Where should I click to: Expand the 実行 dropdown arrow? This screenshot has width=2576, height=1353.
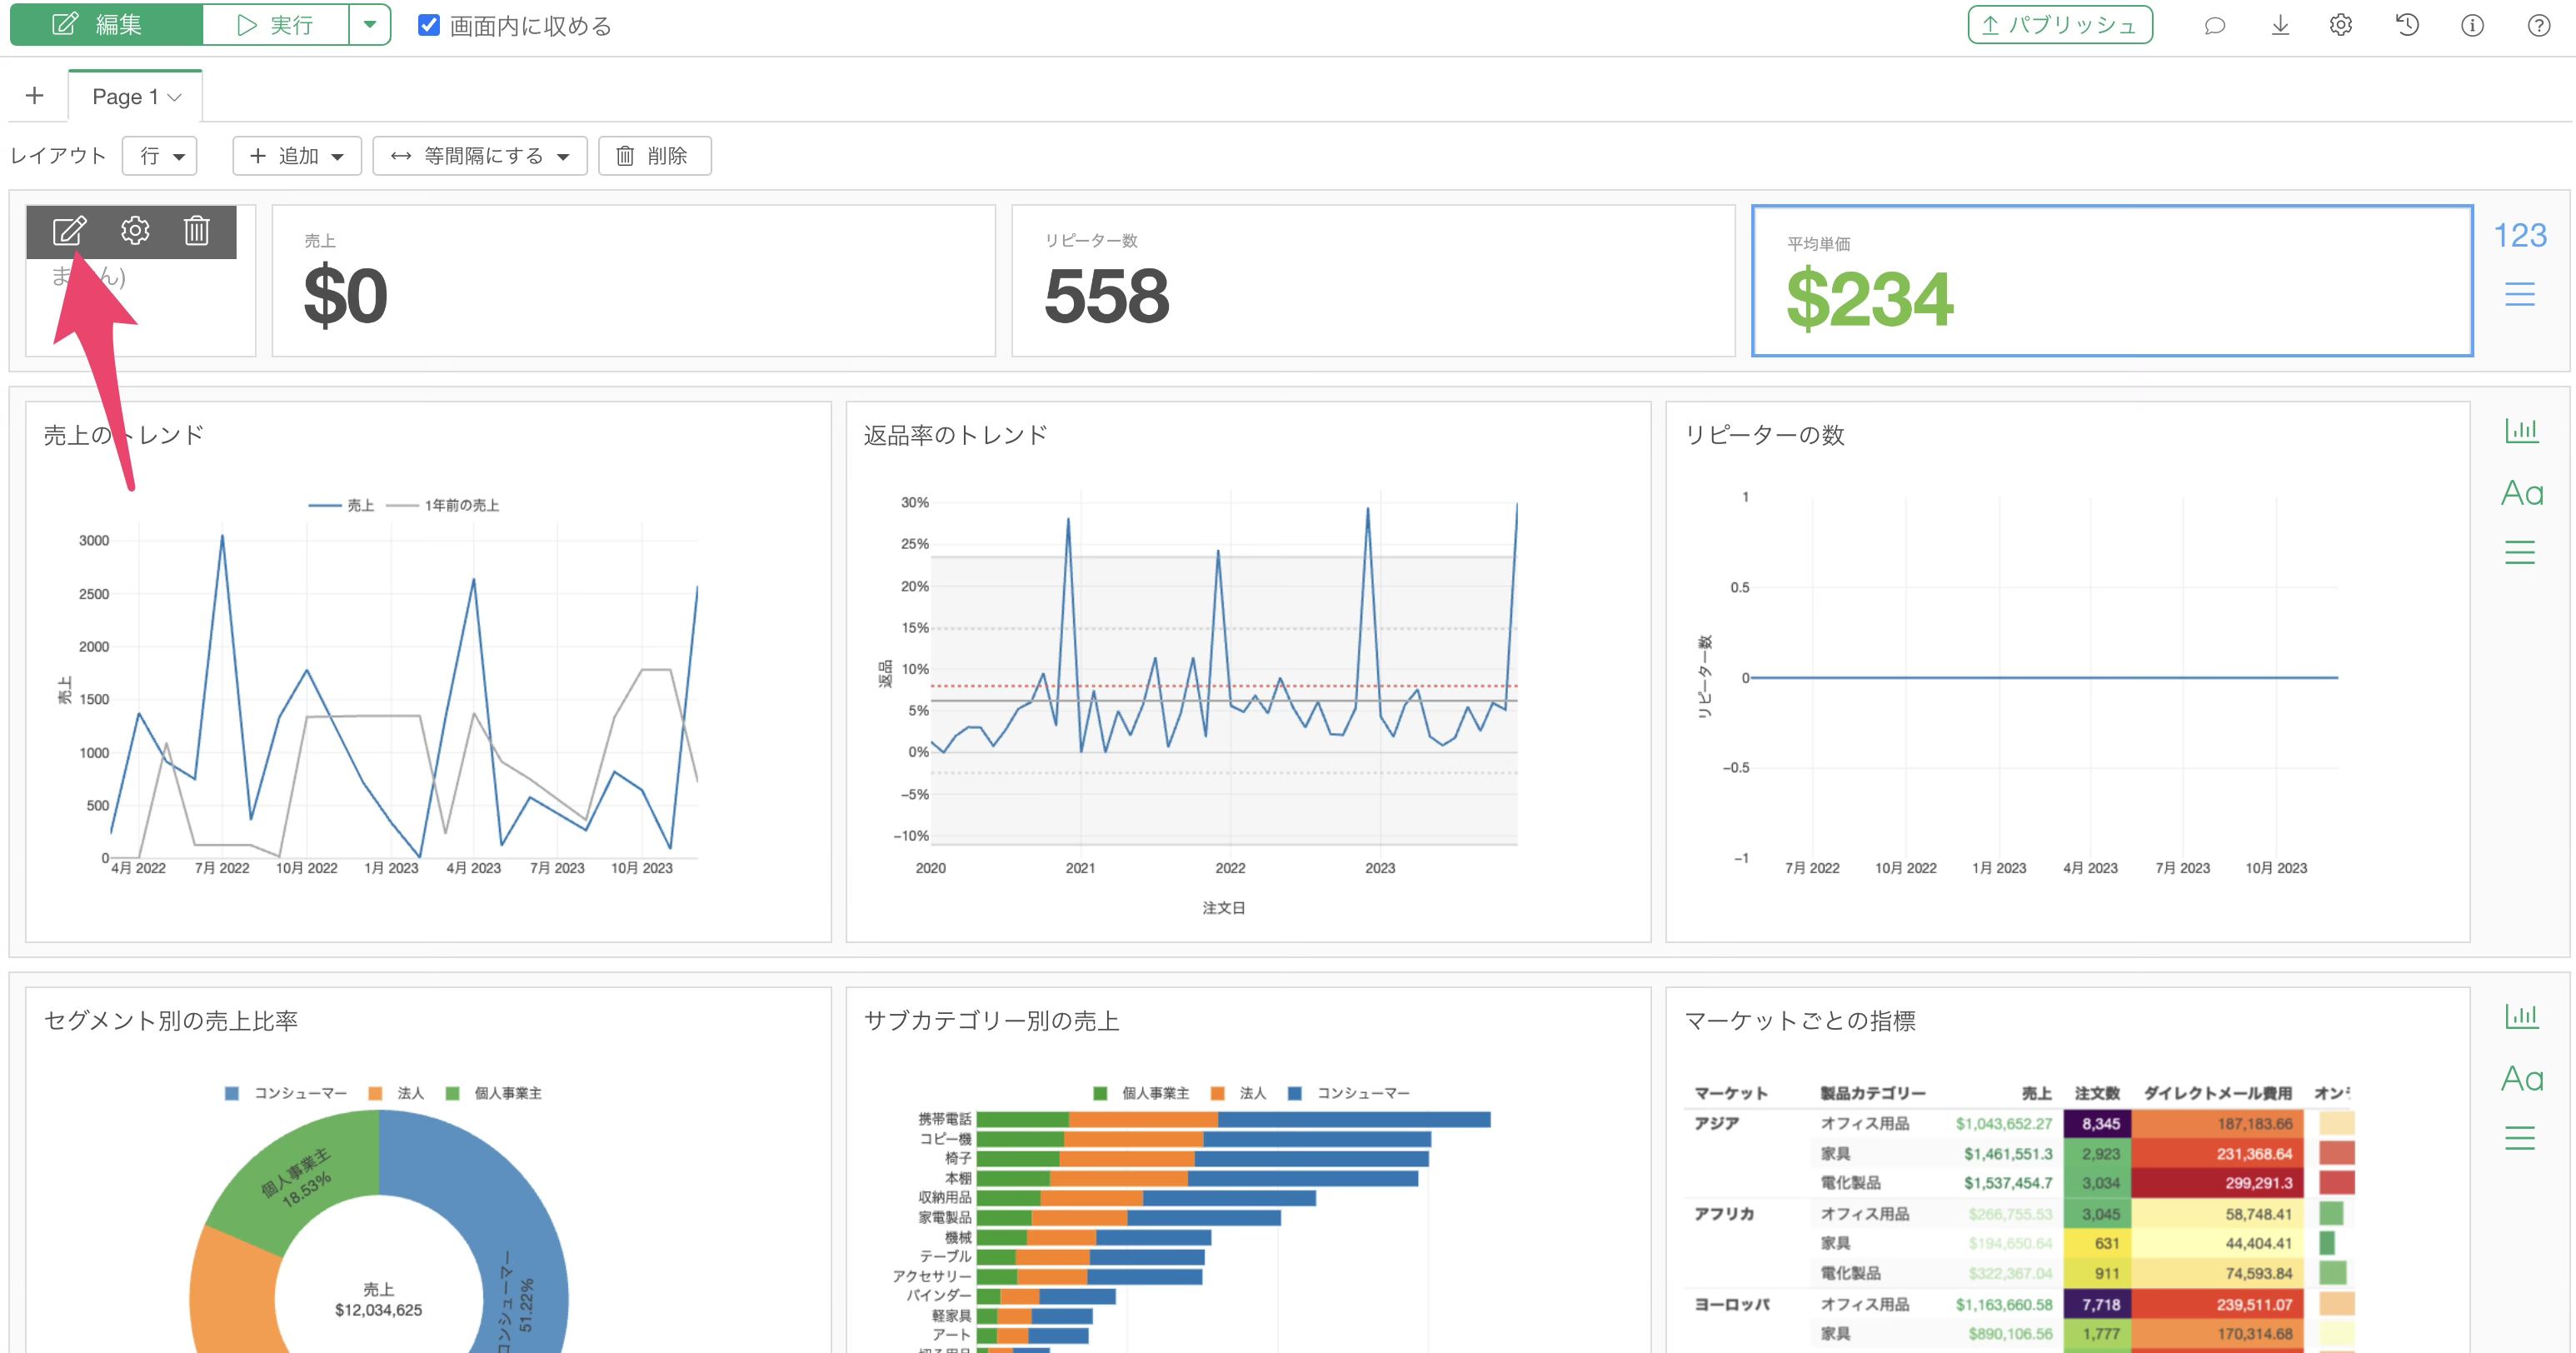tap(370, 25)
